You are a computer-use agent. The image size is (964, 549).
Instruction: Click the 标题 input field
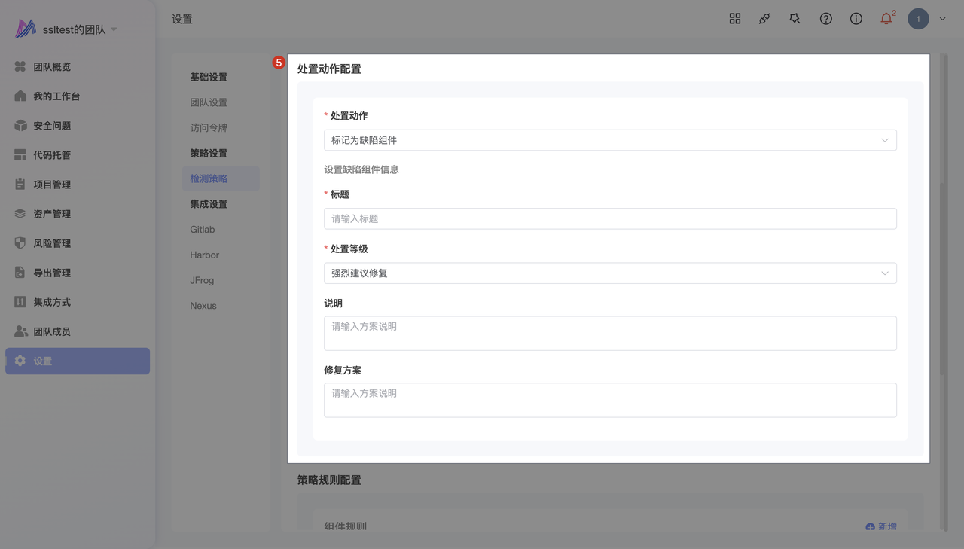point(610,218)
